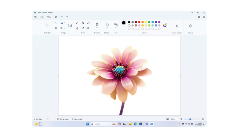Open the File menu
The height and width of the screenshot is (140, 241).
(x=35, y=17)
